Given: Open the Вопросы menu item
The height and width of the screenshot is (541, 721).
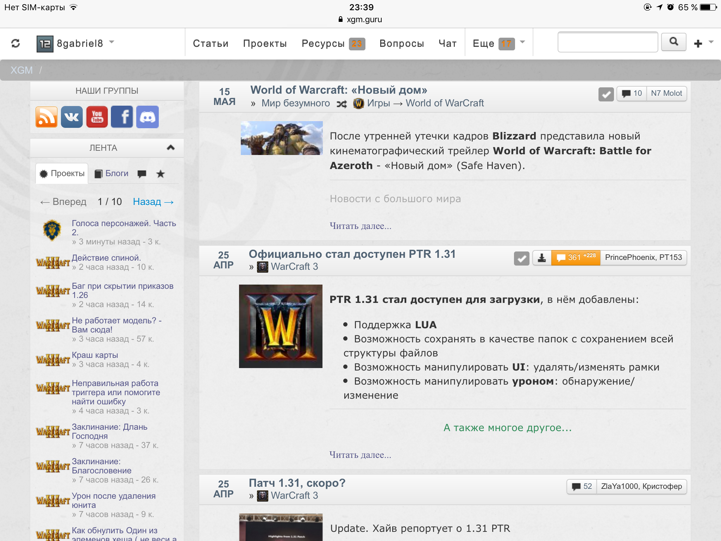Looking at the screenshot, I should (x=402, y=43).
